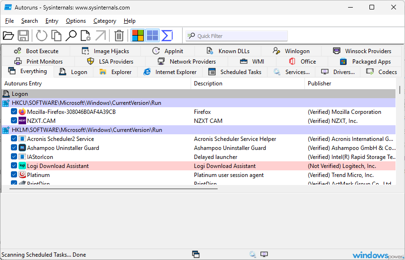This screenshot has width=405, height=260.
Task: Click the horizontal scrollbar under the entry list
Action: 113,189
